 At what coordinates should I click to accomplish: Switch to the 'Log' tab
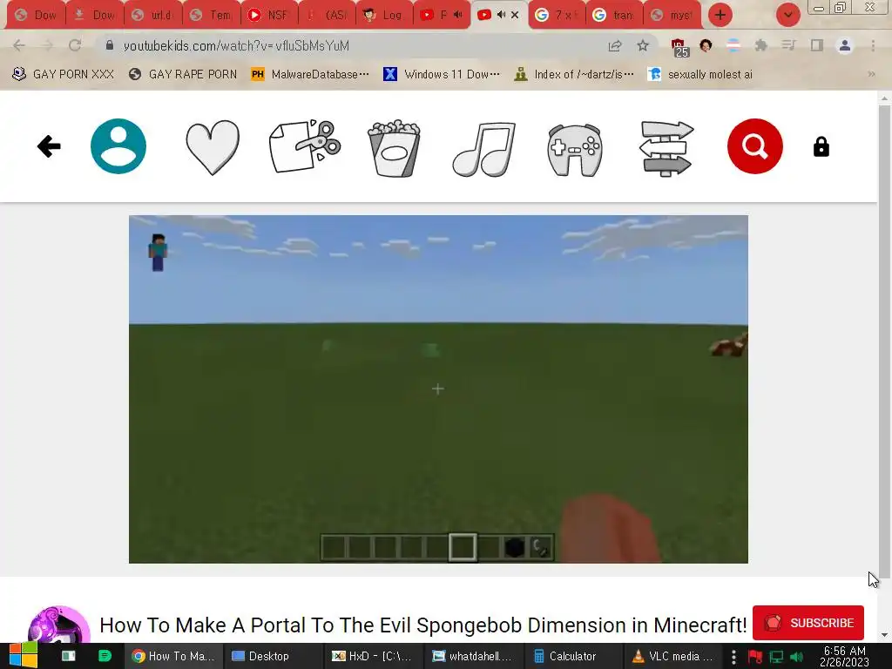(384, 15)
